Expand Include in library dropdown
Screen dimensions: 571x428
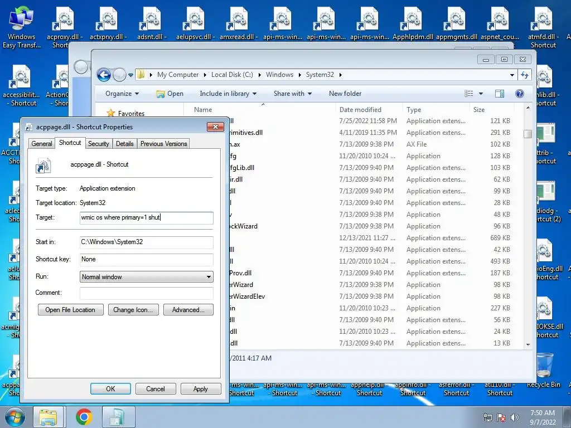coord(228,94)
